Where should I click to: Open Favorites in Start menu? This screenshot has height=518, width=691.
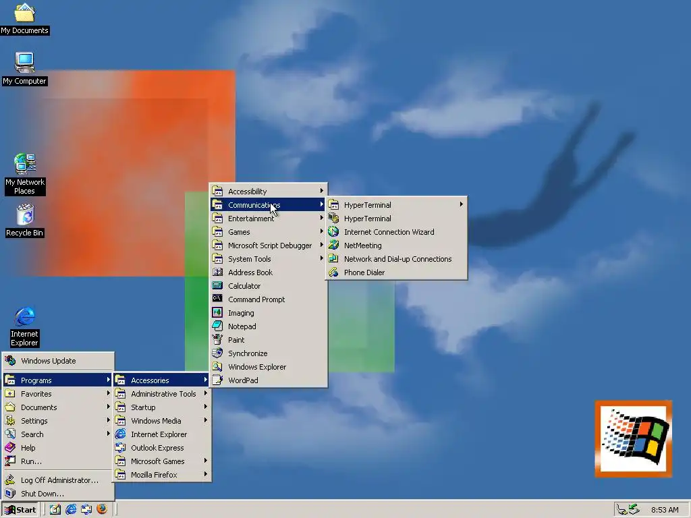point(58,394)
